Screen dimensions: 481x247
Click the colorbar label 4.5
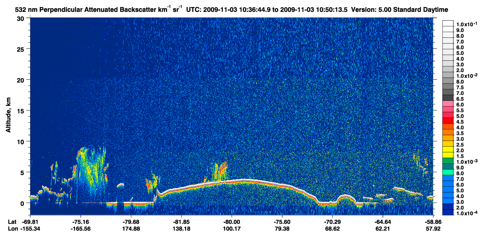pyautogui.click(x=460, y=122)
